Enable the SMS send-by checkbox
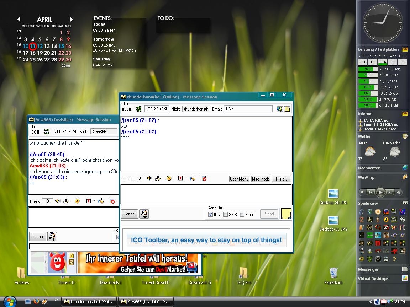The height and width of the screenshot is (307, 410). 226,214
